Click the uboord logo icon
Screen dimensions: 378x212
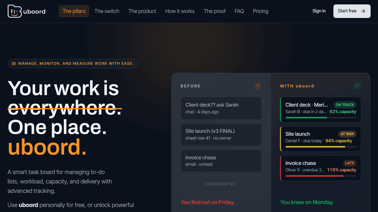pos(15,11)
